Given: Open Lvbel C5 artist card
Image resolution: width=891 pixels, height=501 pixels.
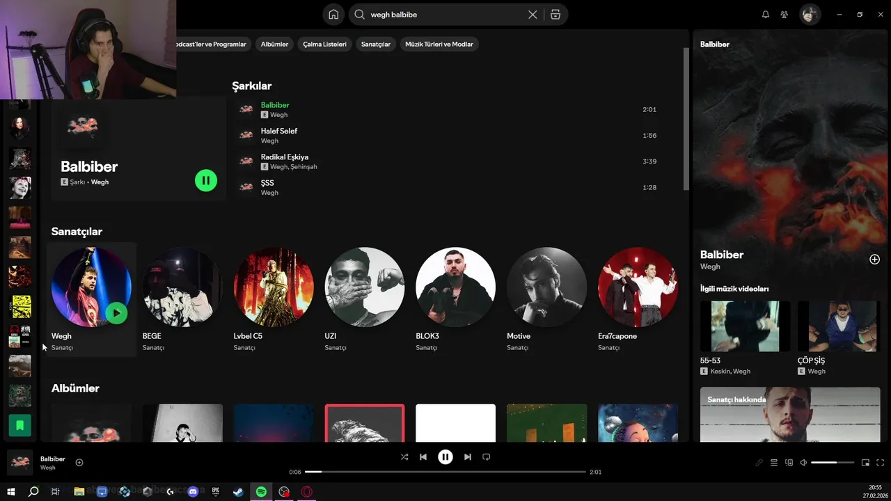Looking at the screenshot, I should coord(274,299).
